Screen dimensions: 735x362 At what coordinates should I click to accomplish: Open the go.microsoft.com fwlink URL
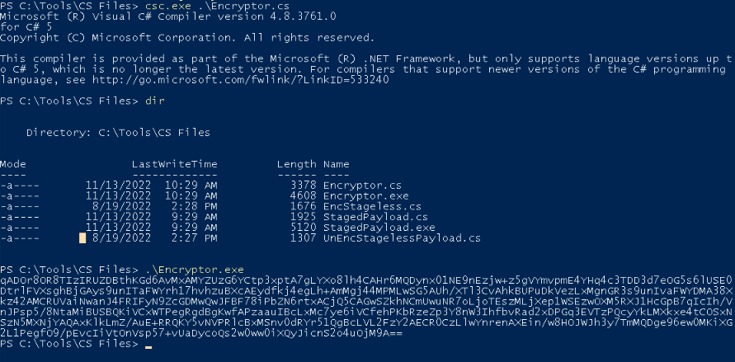241,80
